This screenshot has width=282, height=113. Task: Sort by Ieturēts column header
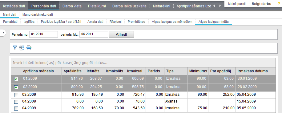(94, 71)
